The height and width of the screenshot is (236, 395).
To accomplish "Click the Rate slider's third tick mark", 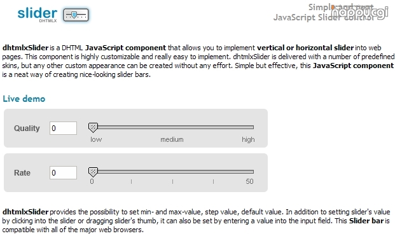I will pyautogui.click(x=213, y=181).
